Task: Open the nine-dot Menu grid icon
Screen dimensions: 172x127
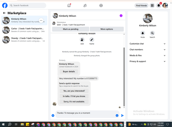Action: (152, 5)
